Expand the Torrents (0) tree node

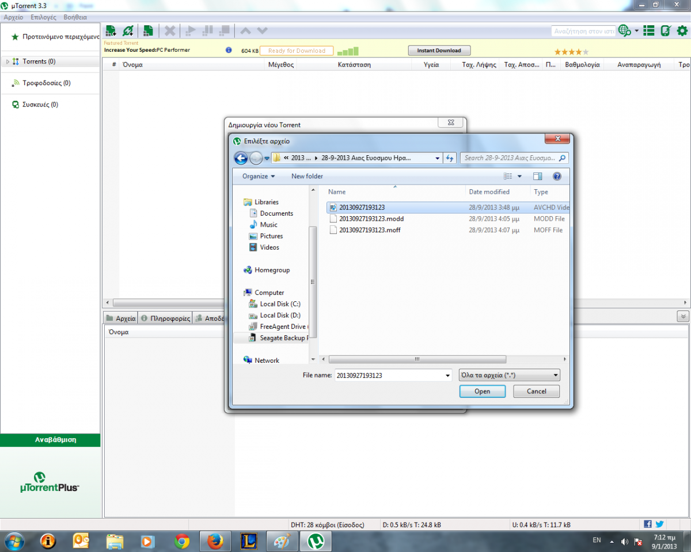[x=7, y=62]
